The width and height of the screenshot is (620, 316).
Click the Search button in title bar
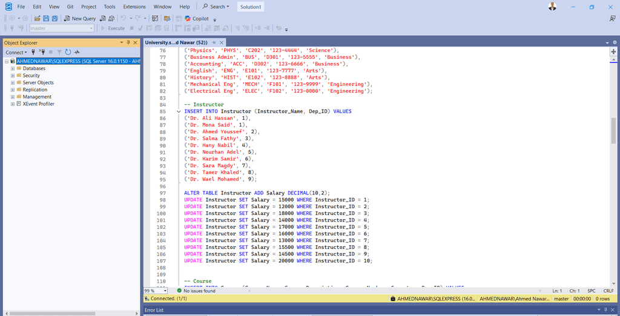tap(216, 7)
